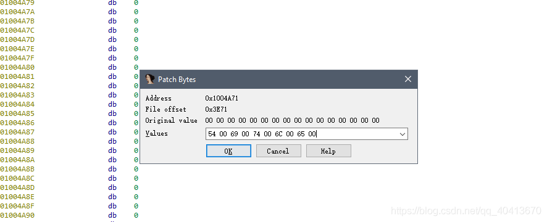Open Help for Patch Bytes

tap(328, 151)
